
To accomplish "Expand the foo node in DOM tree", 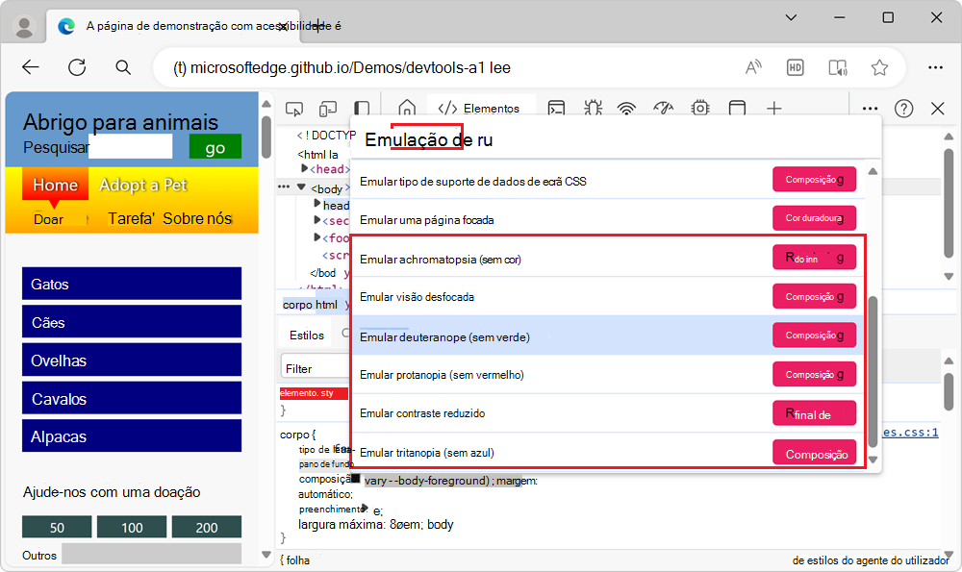I will point(317,236).
